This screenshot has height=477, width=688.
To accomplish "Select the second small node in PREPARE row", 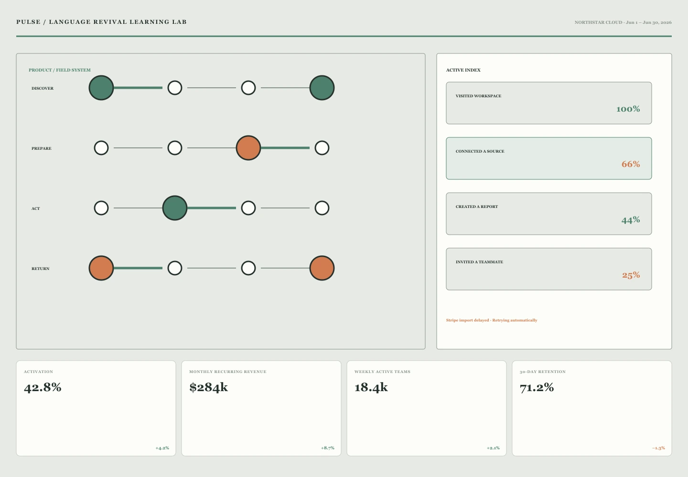I will [175, 148].
